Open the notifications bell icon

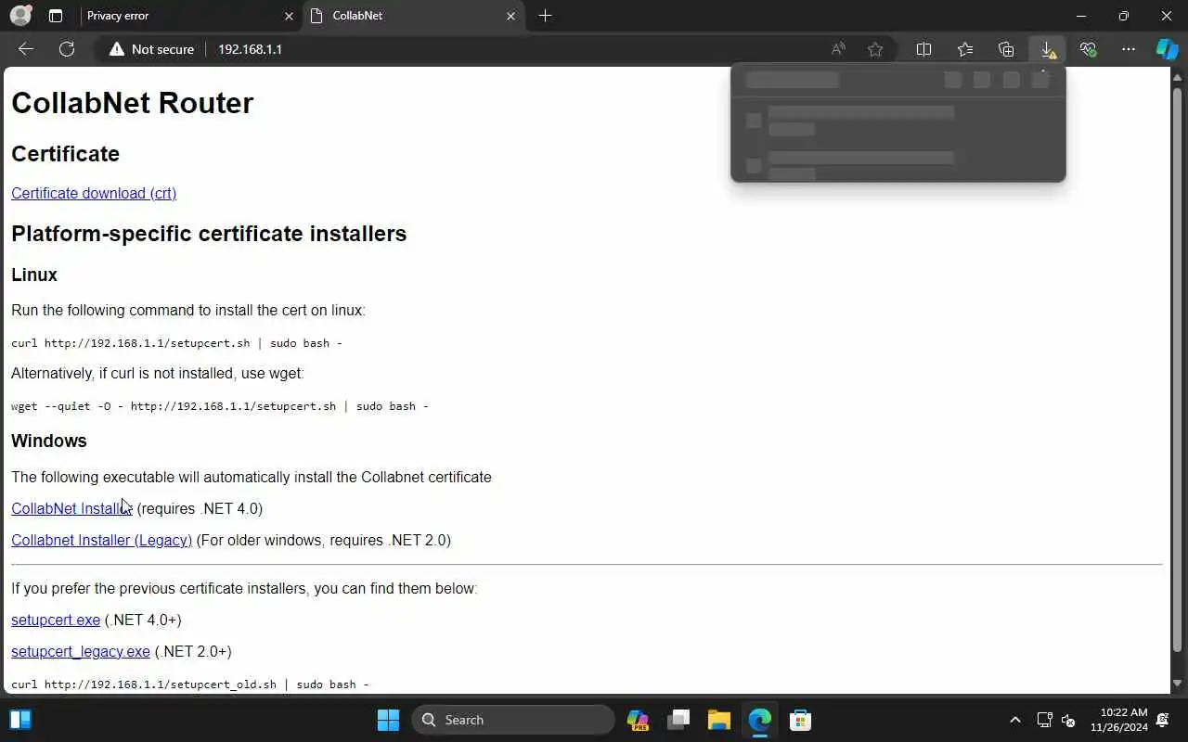(1164, 720)
